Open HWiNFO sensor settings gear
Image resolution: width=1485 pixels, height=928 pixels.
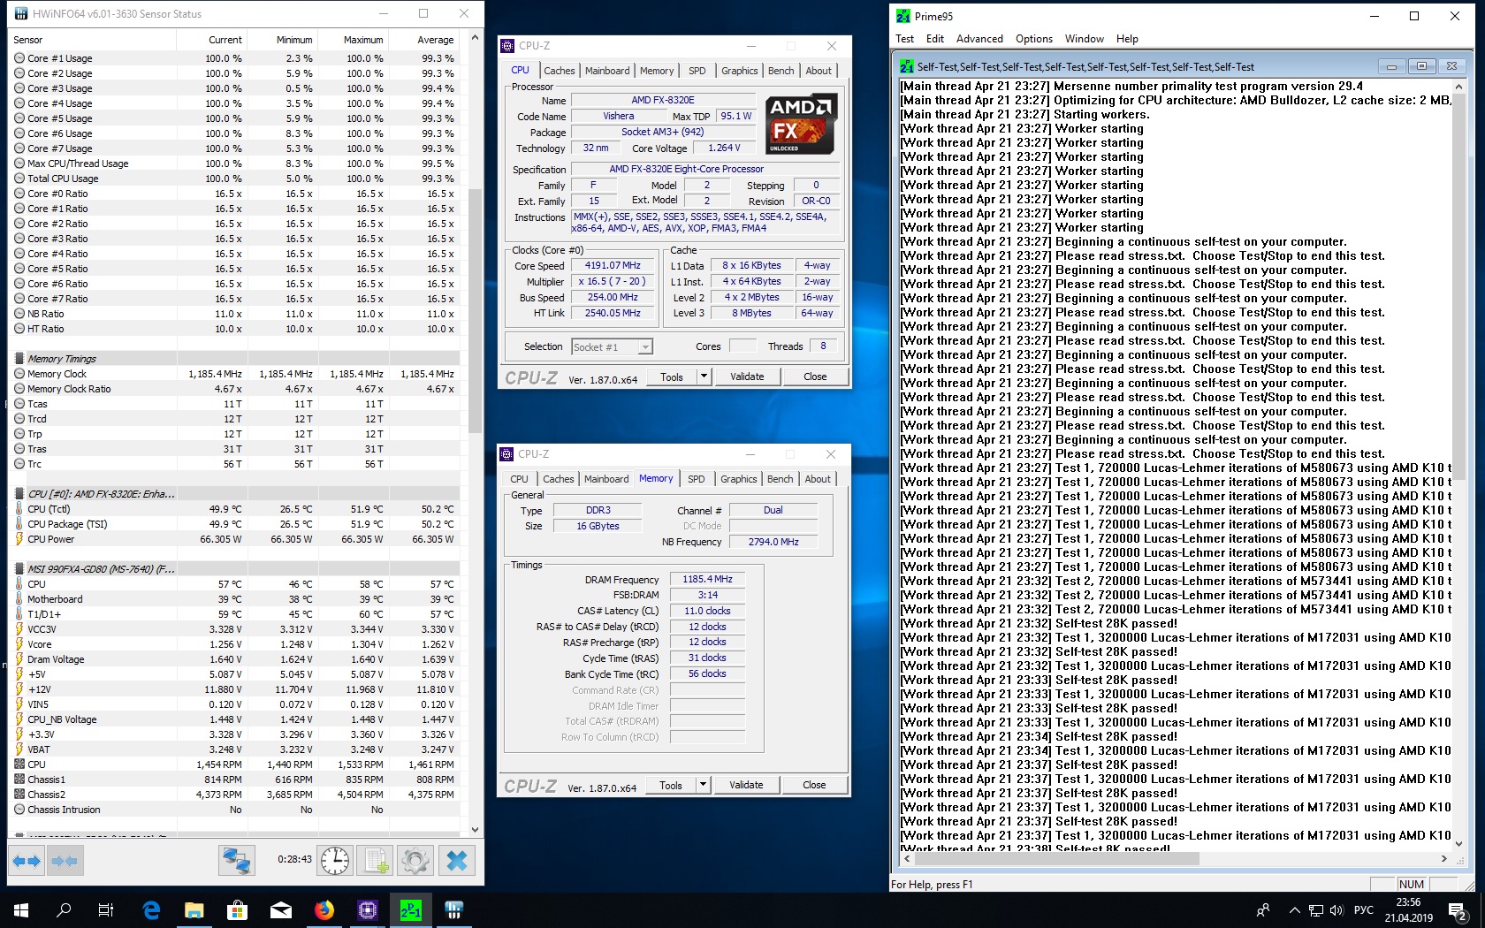415,860
